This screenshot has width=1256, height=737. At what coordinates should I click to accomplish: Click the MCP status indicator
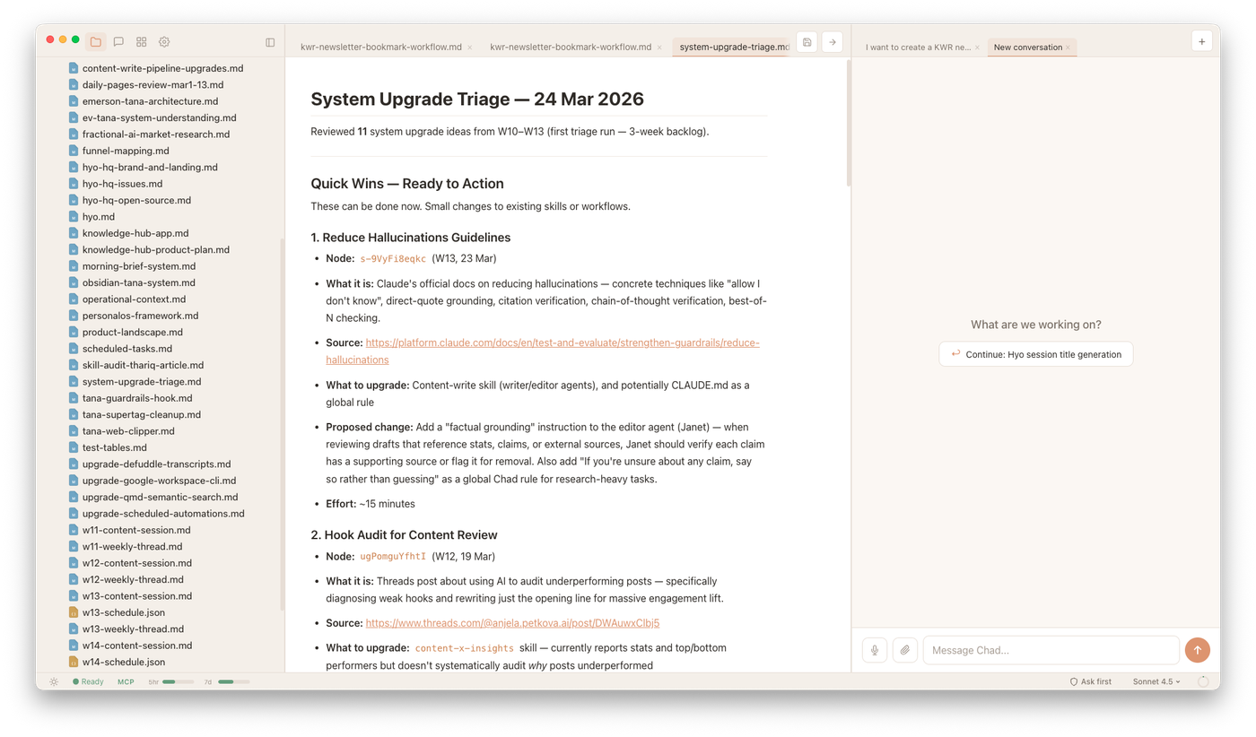(126, 681)
